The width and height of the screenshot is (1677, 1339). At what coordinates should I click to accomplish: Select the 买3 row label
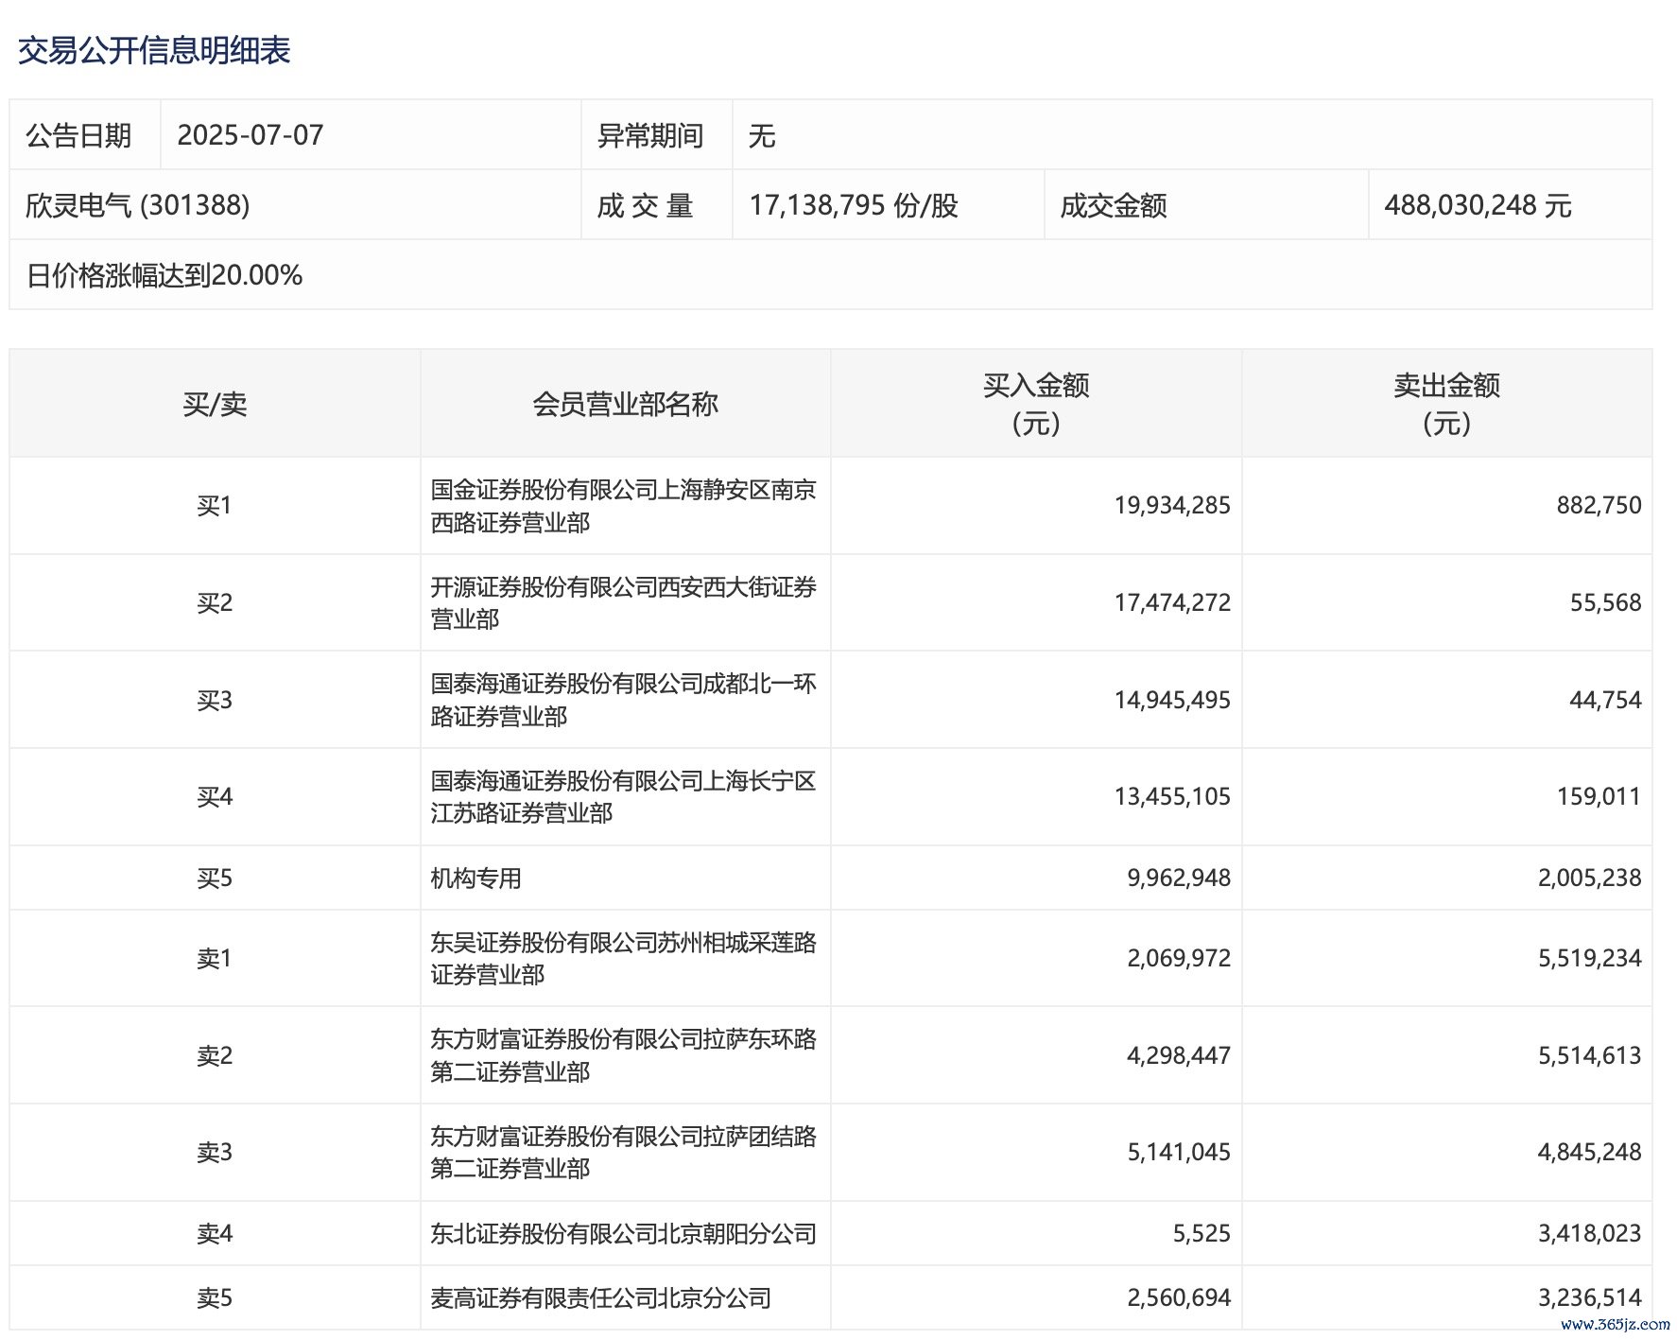pos(215,701)
